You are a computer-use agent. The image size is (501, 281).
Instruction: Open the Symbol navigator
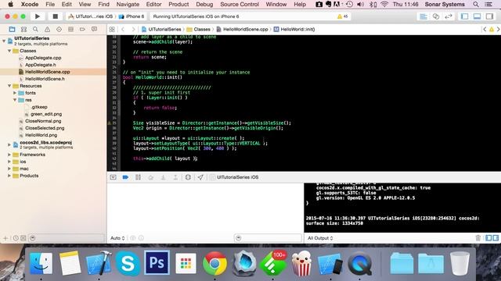[23, 30]
